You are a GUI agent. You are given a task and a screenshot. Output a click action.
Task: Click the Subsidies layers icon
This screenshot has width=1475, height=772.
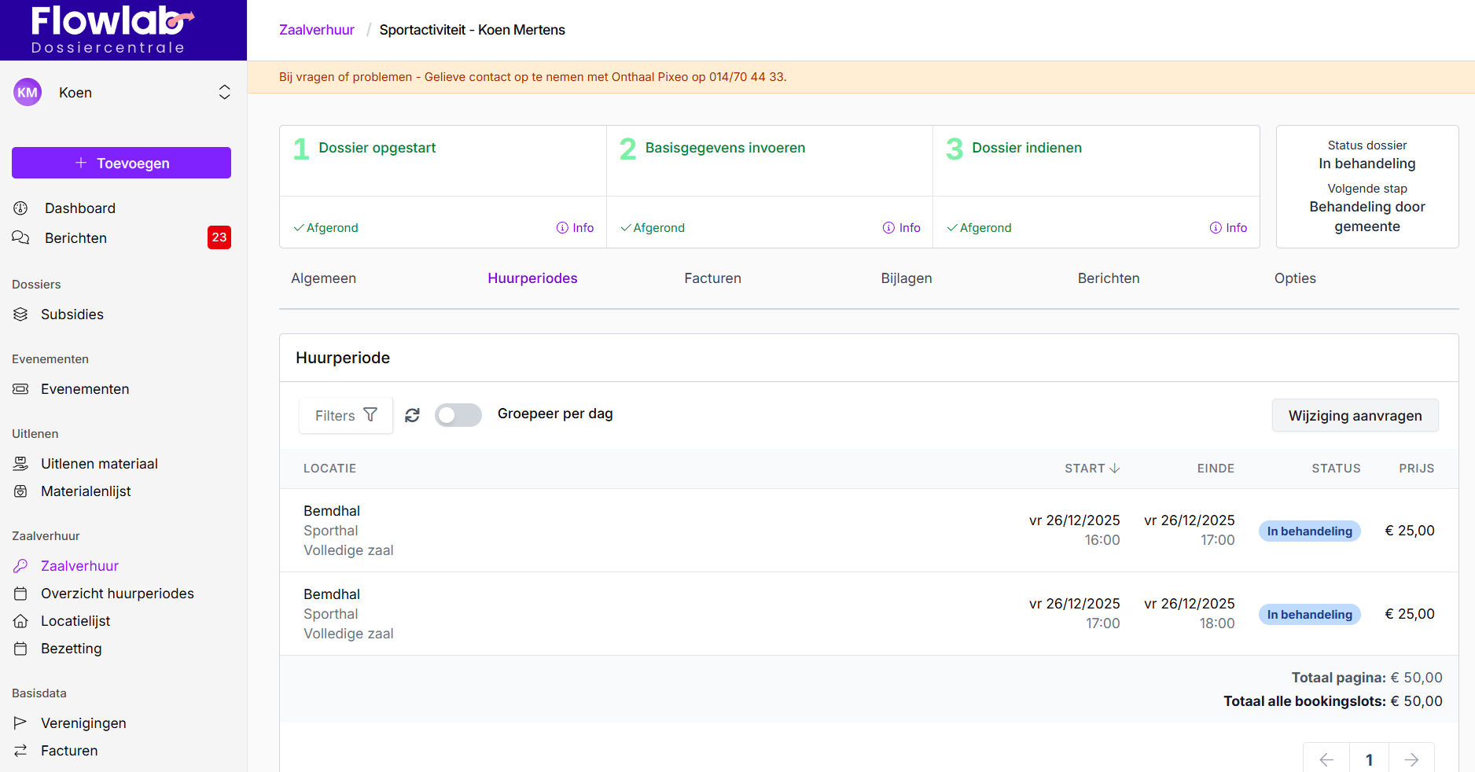(21, 314)
